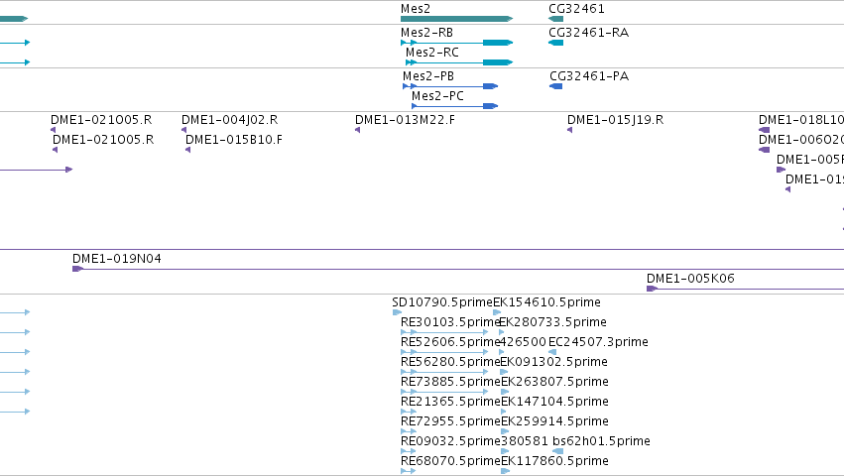Image resolution: width=844 pixels, height=476 pixels.
Task: Click the RE56280.5prime EST
Action: [444, 372]
